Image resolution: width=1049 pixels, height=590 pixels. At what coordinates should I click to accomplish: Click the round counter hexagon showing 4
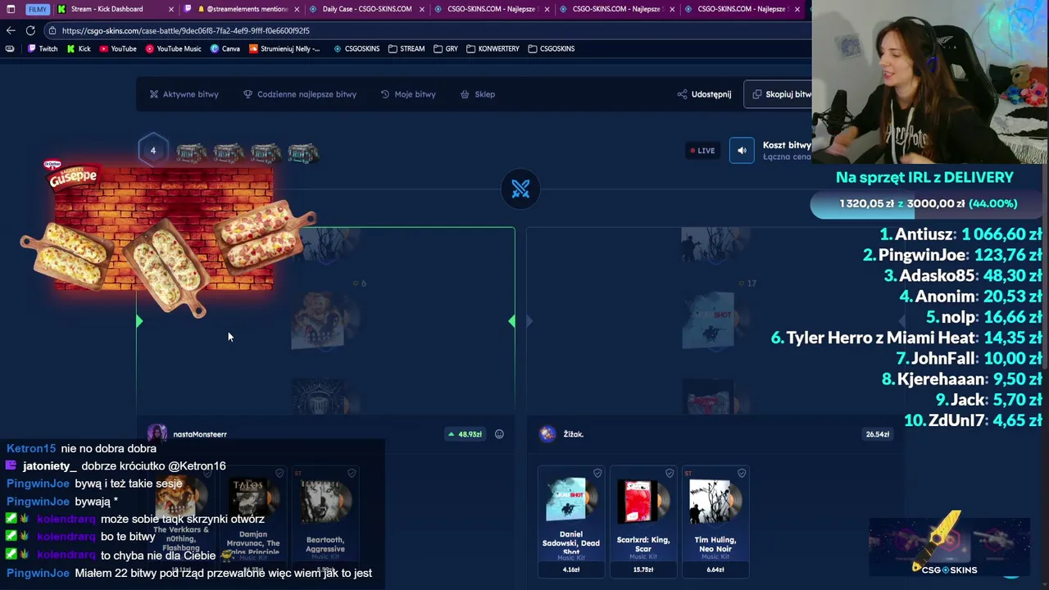click(152, 151)
